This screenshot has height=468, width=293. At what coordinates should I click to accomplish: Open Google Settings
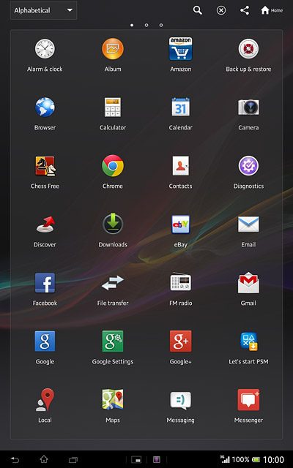tap(113, 341)
